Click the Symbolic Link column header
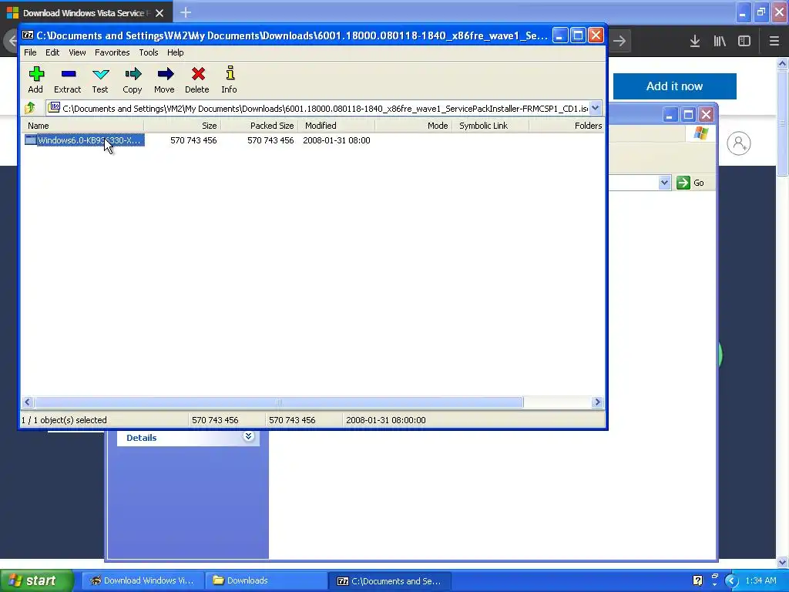 [491, 126]
